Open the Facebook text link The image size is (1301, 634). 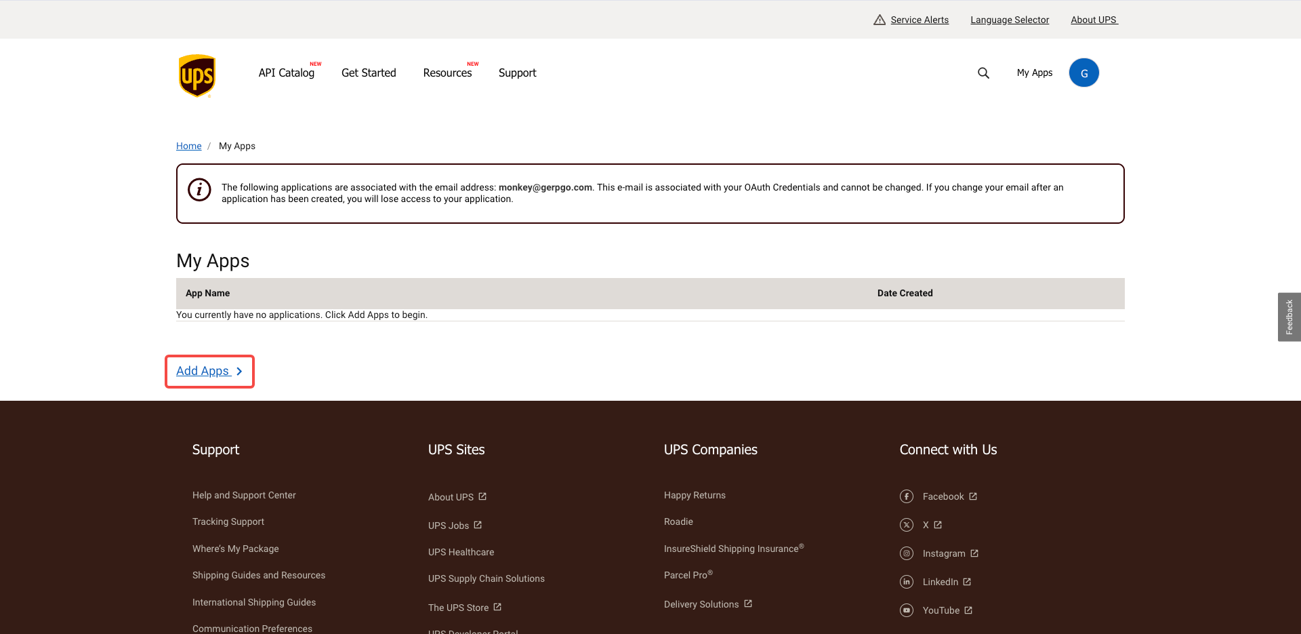pyautogui.click(x=943, y=496)
